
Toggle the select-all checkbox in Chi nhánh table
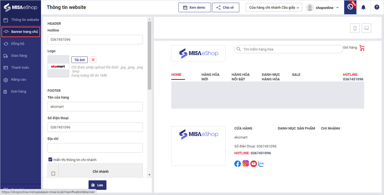tap(53, 174)
